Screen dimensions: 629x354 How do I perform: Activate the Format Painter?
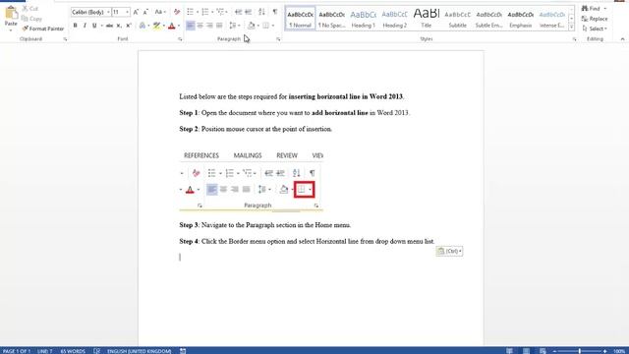[43, 29]
